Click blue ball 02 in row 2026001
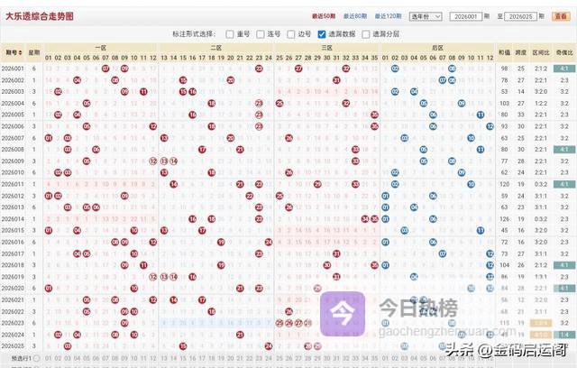577x368 pixels. point(395,68)
